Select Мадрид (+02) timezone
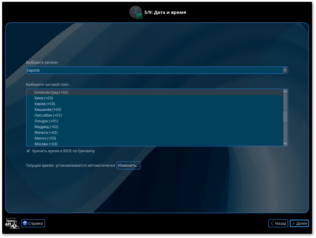Screen dimensions: 316x238 46,127
